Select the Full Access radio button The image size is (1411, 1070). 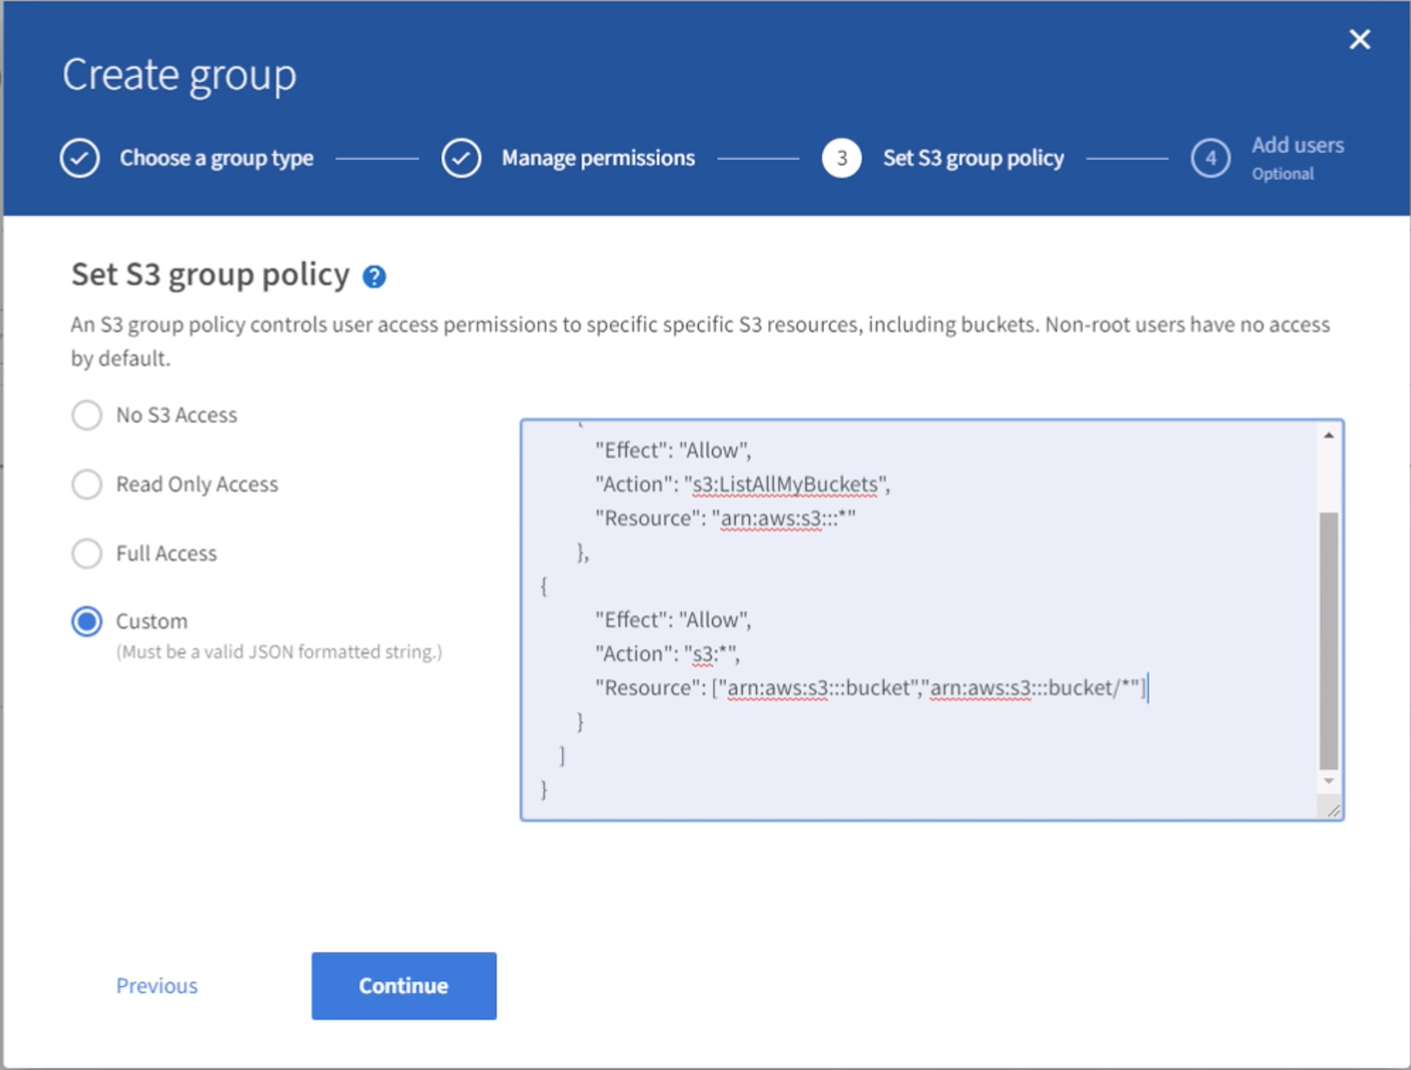point(88,551)
